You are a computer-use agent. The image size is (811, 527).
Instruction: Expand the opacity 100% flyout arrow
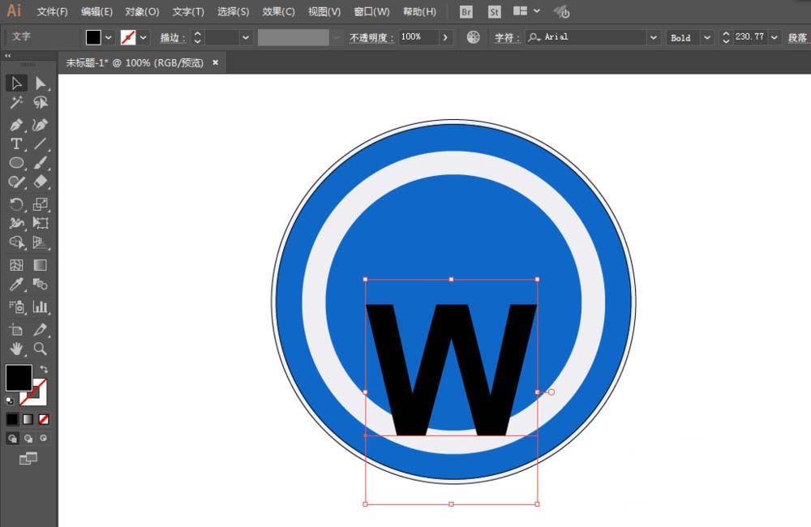click(x=445, y=37)
